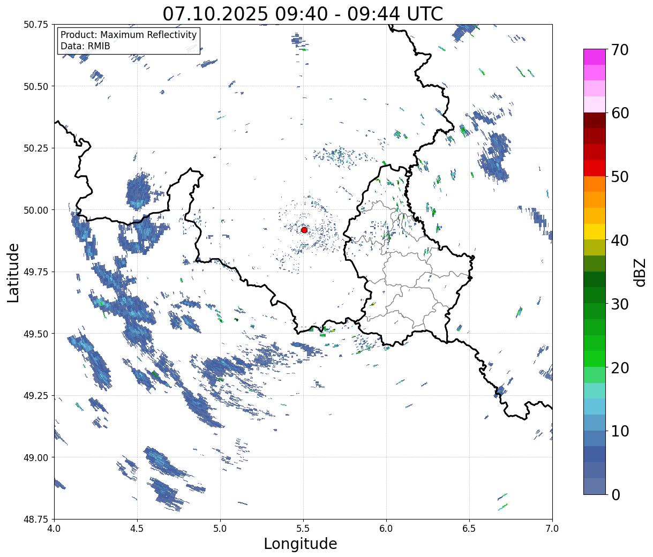Click the 'Product: Maximum Reflectivity' text
Image resolution: width=653 pixels, height=557 pixels.
[129, 35]
